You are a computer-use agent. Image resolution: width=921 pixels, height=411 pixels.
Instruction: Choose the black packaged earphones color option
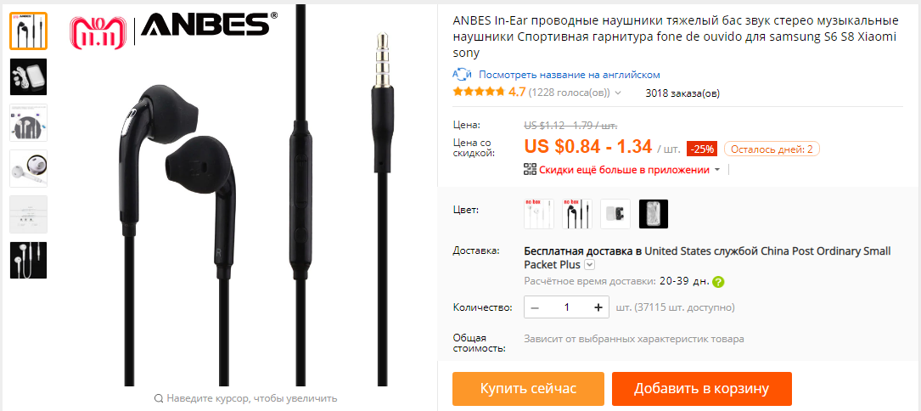[x=653, y=213]
